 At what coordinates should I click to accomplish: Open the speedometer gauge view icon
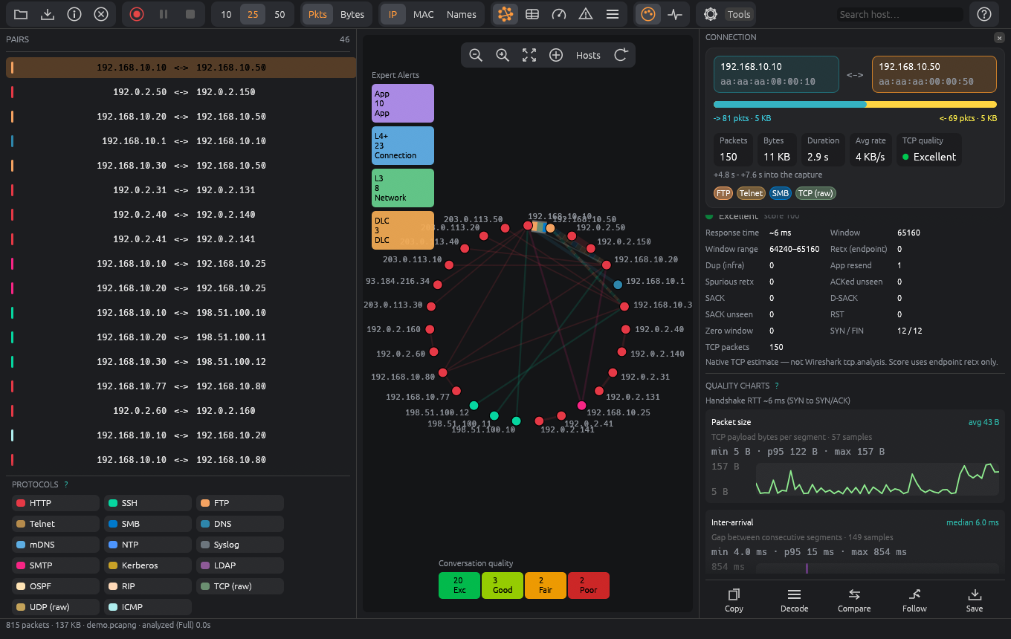click(x=559, y=14)
